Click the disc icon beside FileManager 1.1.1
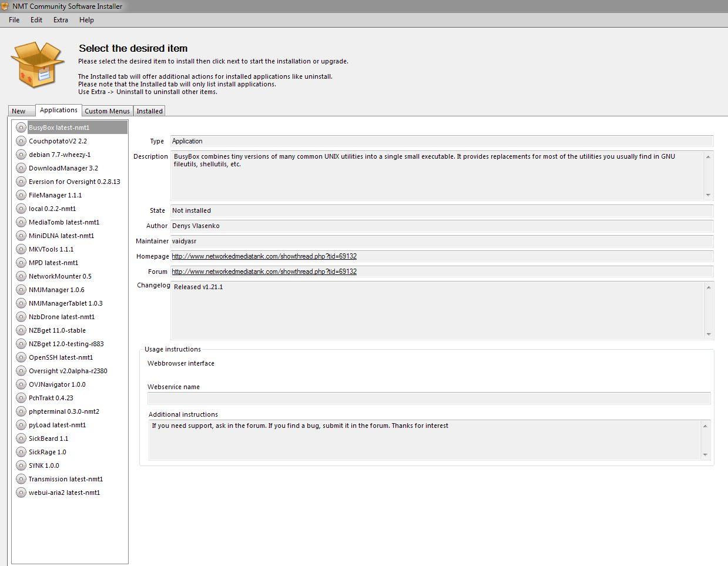 click(x=21, y=195)
